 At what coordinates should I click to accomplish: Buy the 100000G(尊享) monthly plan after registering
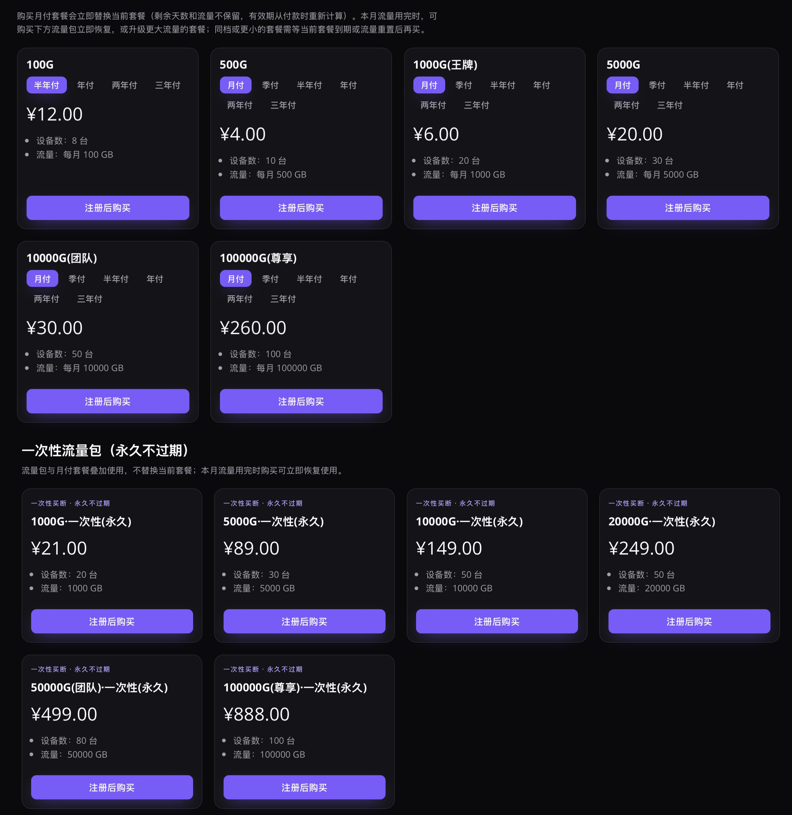click(301, 402)
